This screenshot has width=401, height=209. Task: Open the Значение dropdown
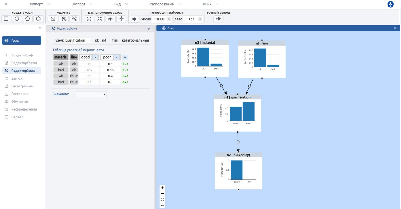(91, 94)
